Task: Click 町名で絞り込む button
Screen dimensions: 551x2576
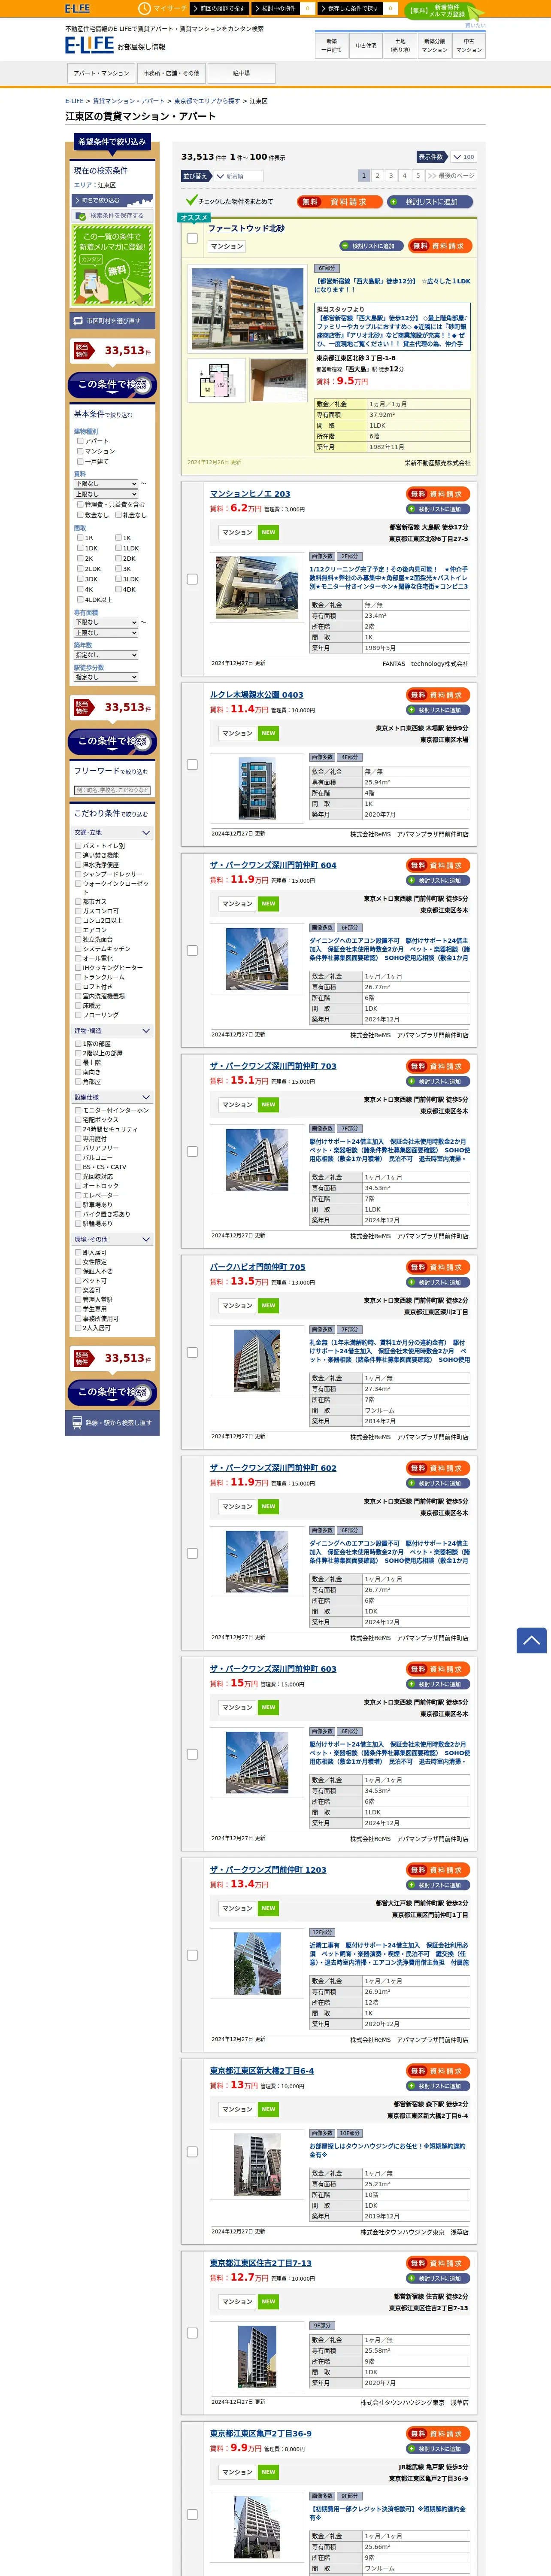Action: 112,200
